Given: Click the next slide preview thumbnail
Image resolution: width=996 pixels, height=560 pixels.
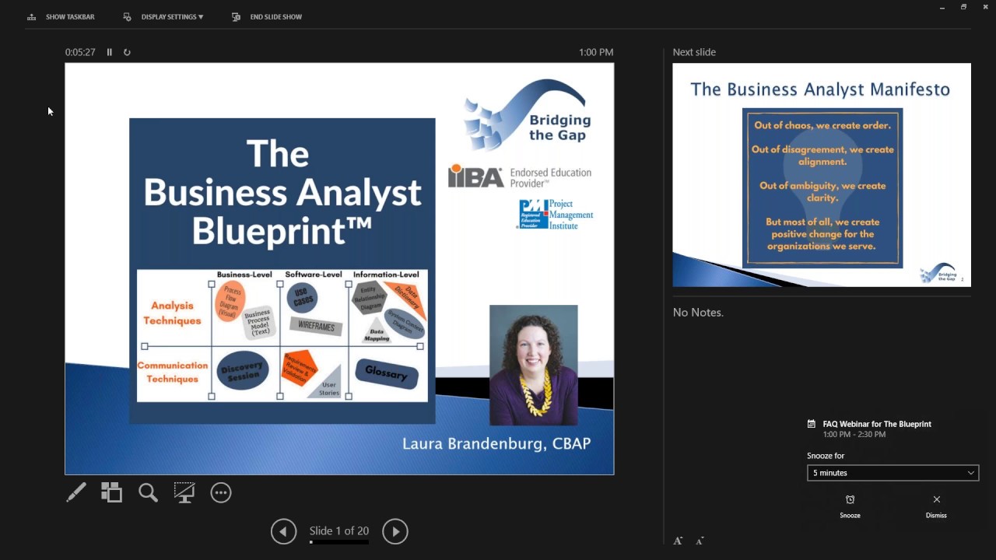Looking at the screenshot, I should [x=822, y=175].
